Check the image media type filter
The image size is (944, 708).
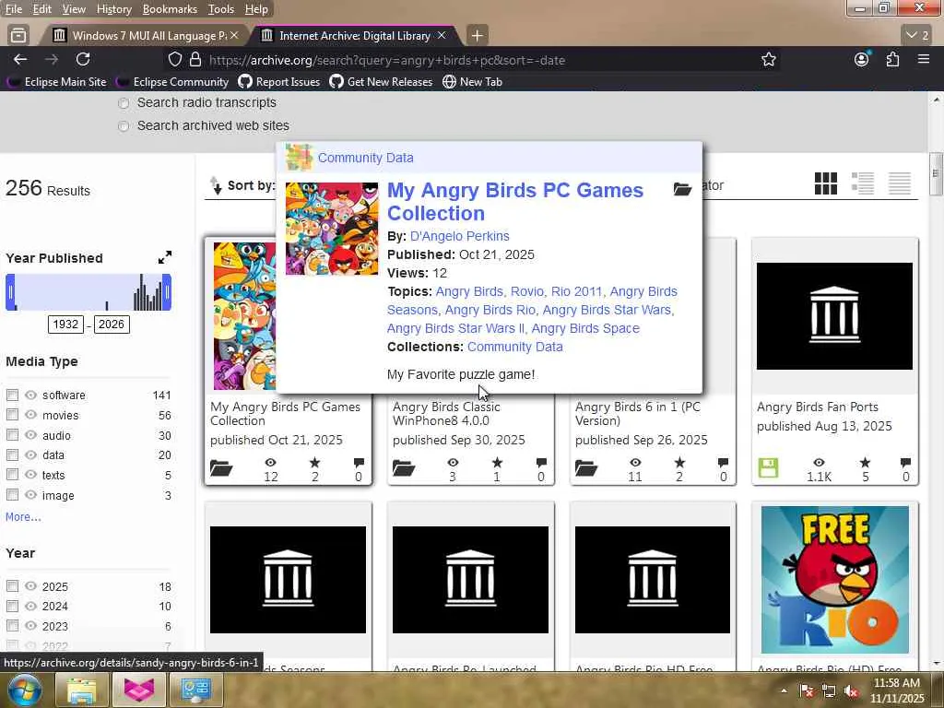coord(12,495)
